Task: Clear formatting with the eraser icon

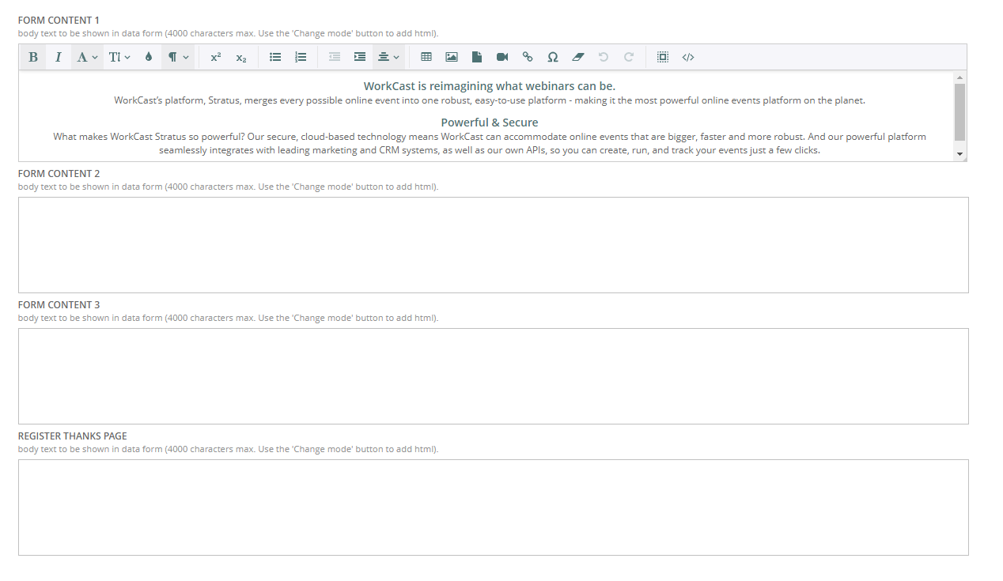Action: [x=578, y=57]
